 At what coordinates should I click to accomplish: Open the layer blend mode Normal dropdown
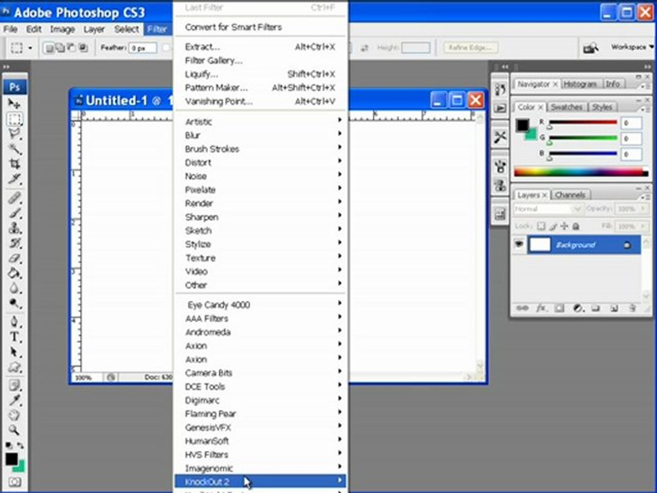547,209
